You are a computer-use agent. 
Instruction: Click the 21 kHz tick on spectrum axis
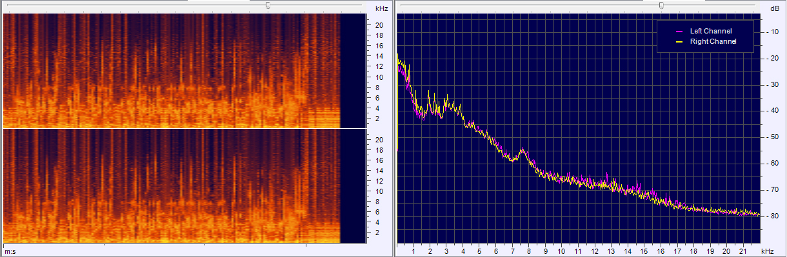(x=743, y=251)
